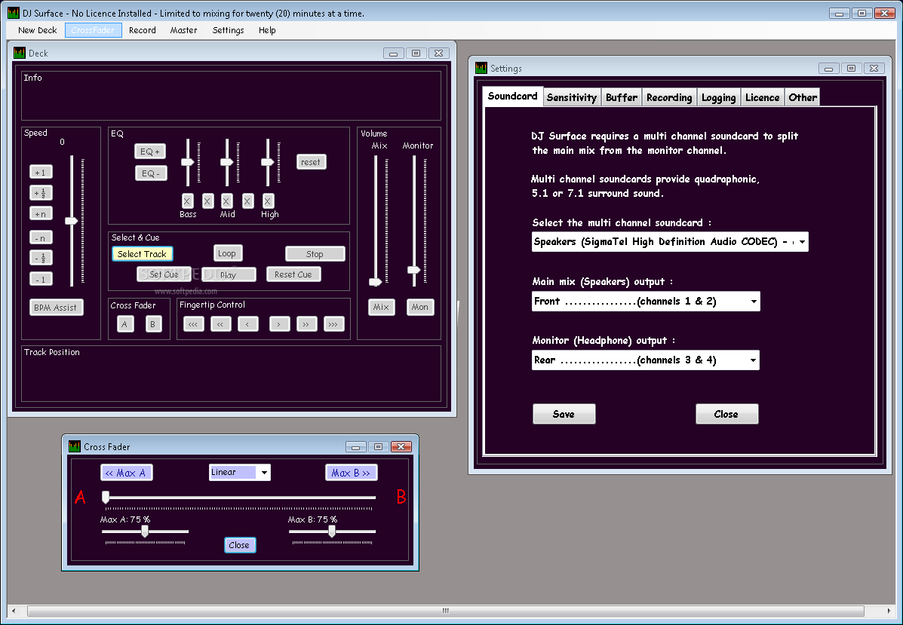Viewport: 903px width, 625px height.
Task: Switch to the Logging tab
Action: 719,97
